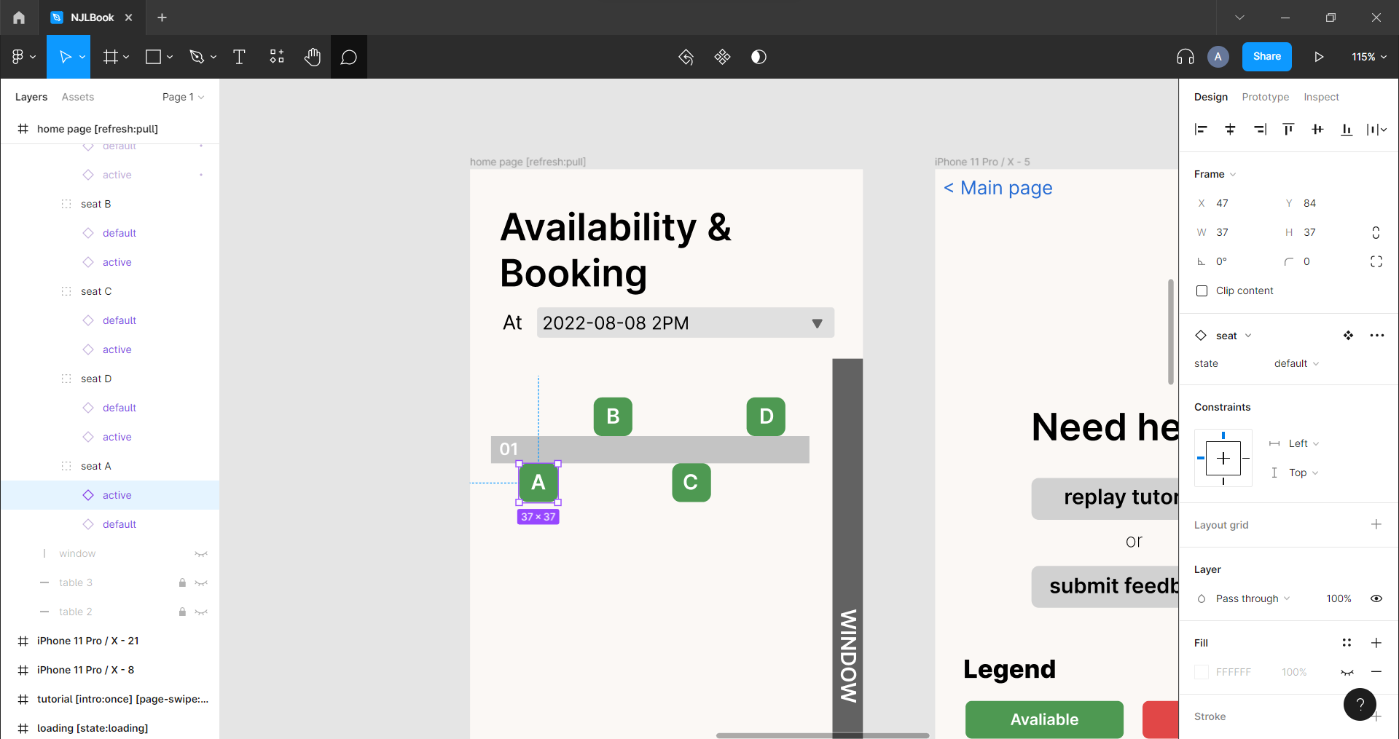Select the Rectangle shape tool

pyautogui.click(x=153, y=57)
